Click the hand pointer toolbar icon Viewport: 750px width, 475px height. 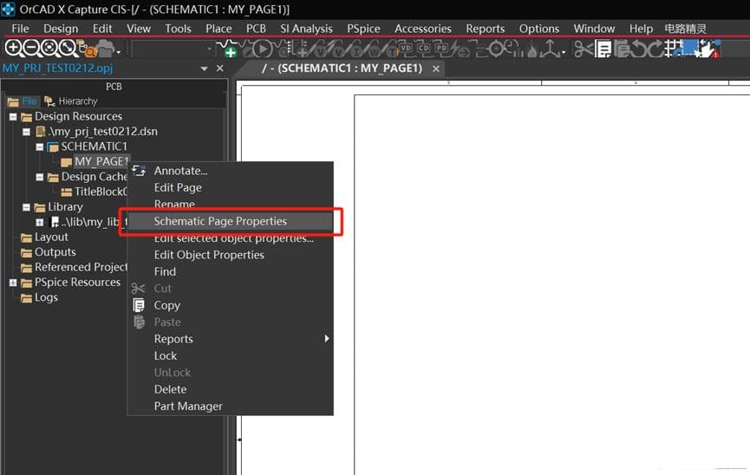[x=709, y=49]
